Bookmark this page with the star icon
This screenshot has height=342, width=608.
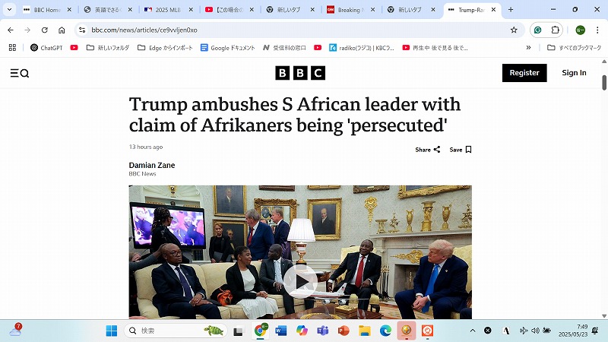[514, 30]
